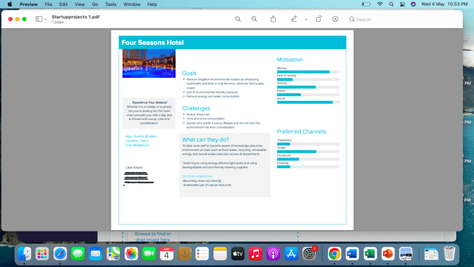This screenshot has height=267, width=474.
Task: Click the Rotate page icon
Action: 319,19
